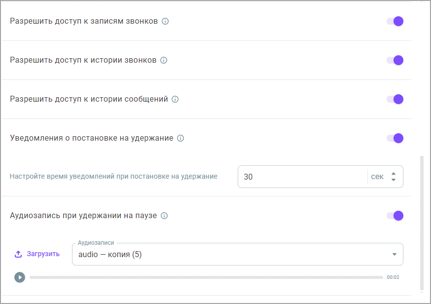431x304 pixels.
Task: Play the selected audio recording
Action: point(20,277)
